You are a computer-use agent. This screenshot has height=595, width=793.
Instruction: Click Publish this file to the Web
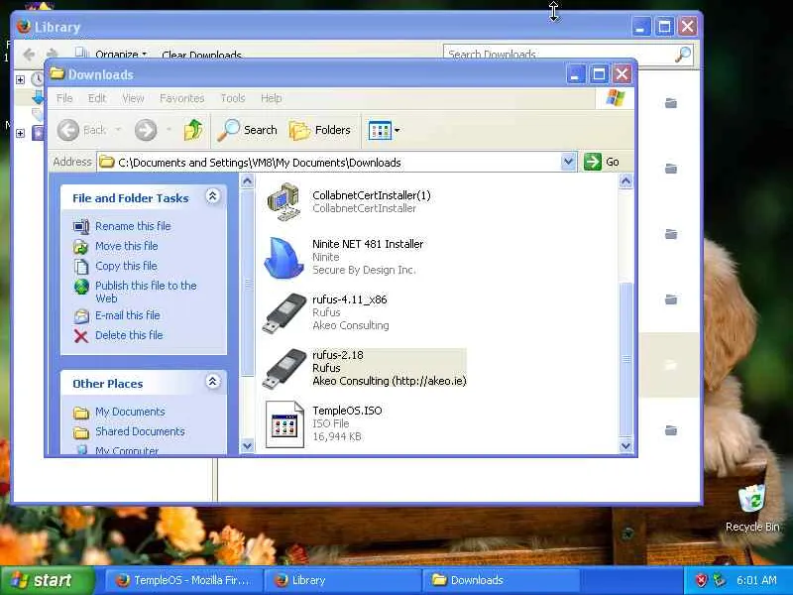[x=146, y=292]
